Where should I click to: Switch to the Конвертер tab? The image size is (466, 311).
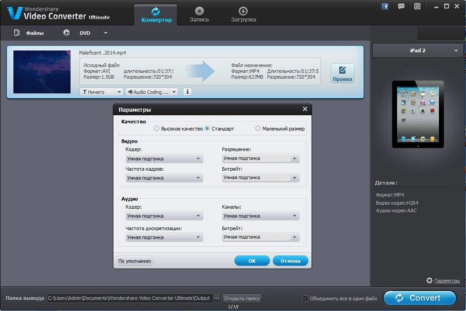(156, 15)
